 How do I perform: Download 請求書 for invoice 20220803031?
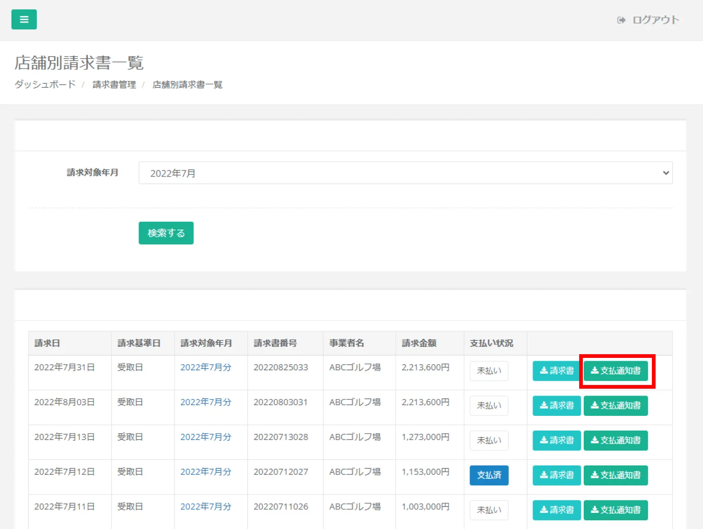pos(557,406)
